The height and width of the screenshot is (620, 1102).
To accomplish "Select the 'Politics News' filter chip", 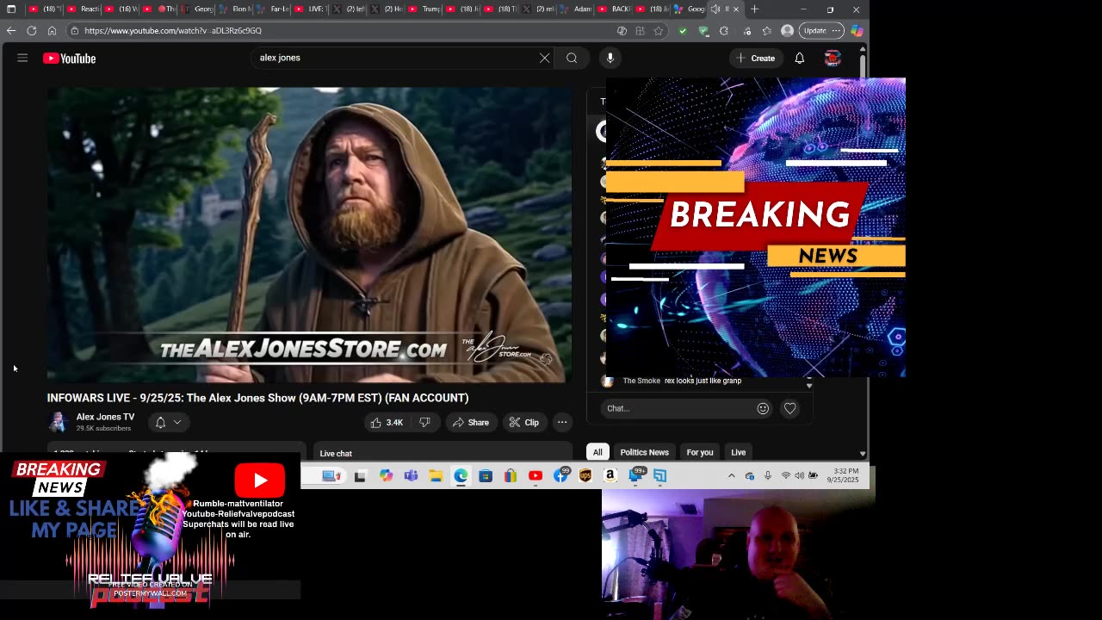I will (x=644, y=452).
